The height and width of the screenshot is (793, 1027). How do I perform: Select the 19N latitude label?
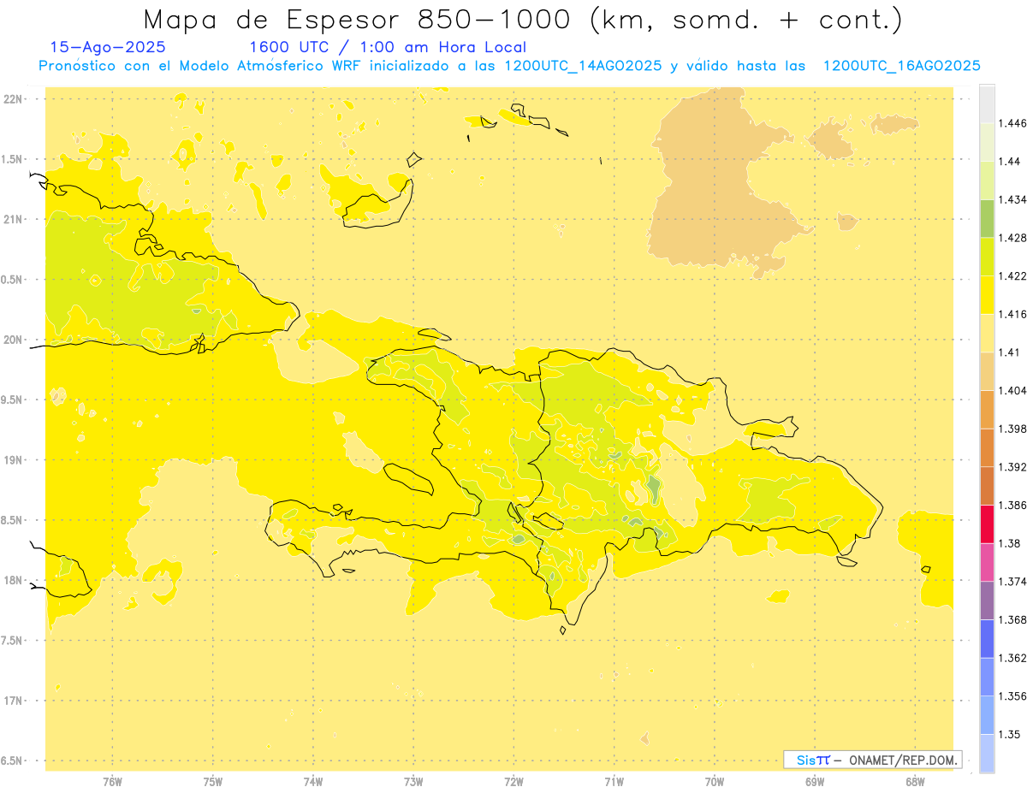(14, 460)
